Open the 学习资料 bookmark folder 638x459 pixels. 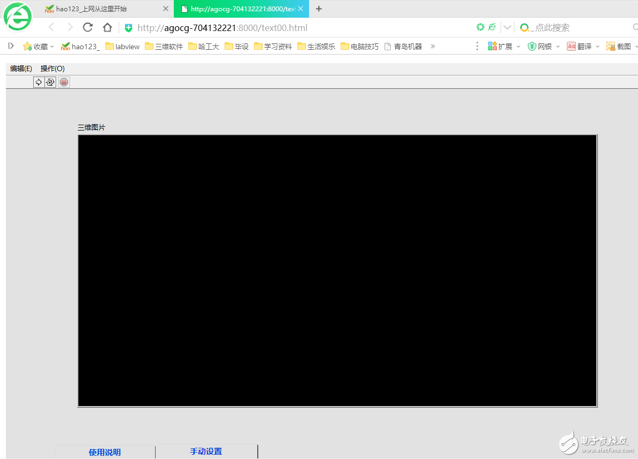click(x=273, y=47)
